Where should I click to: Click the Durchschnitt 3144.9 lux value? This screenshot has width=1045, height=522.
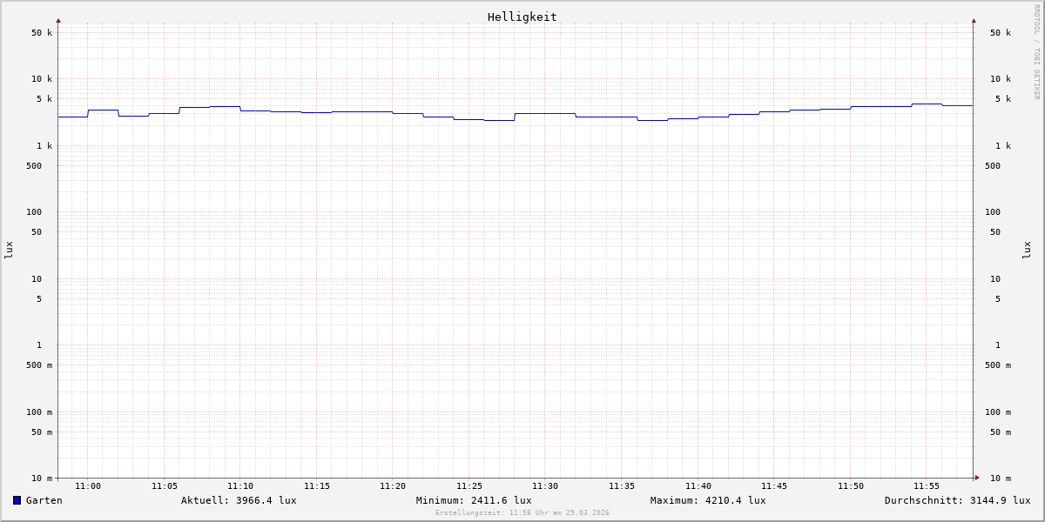(957, 500)
